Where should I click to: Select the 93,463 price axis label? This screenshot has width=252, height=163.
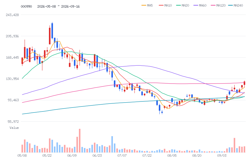(13, 100)
